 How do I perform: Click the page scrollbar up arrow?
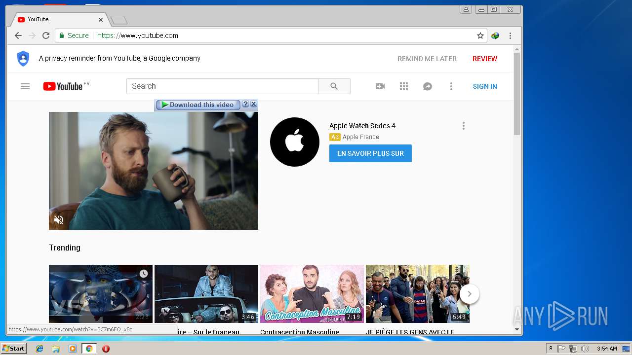tap(517, 49)
